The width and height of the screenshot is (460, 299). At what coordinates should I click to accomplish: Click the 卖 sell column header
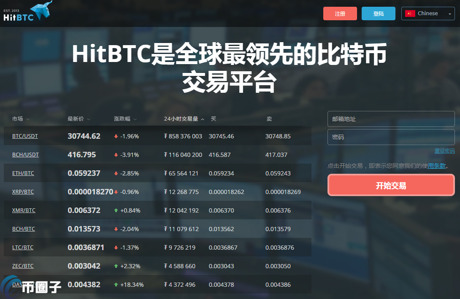(269, 119)
